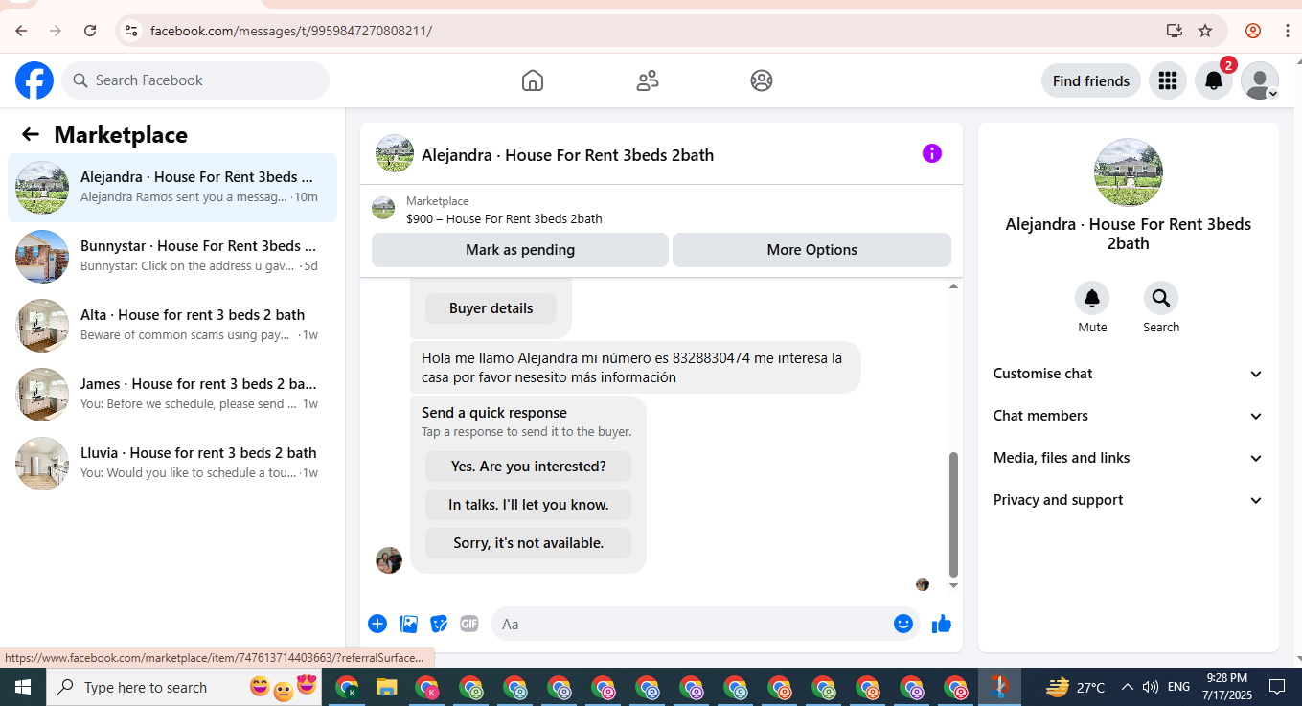Send quick reply "Sorry, it's not available."
The width and height of the screenshot is (1302, 706).
529,543
